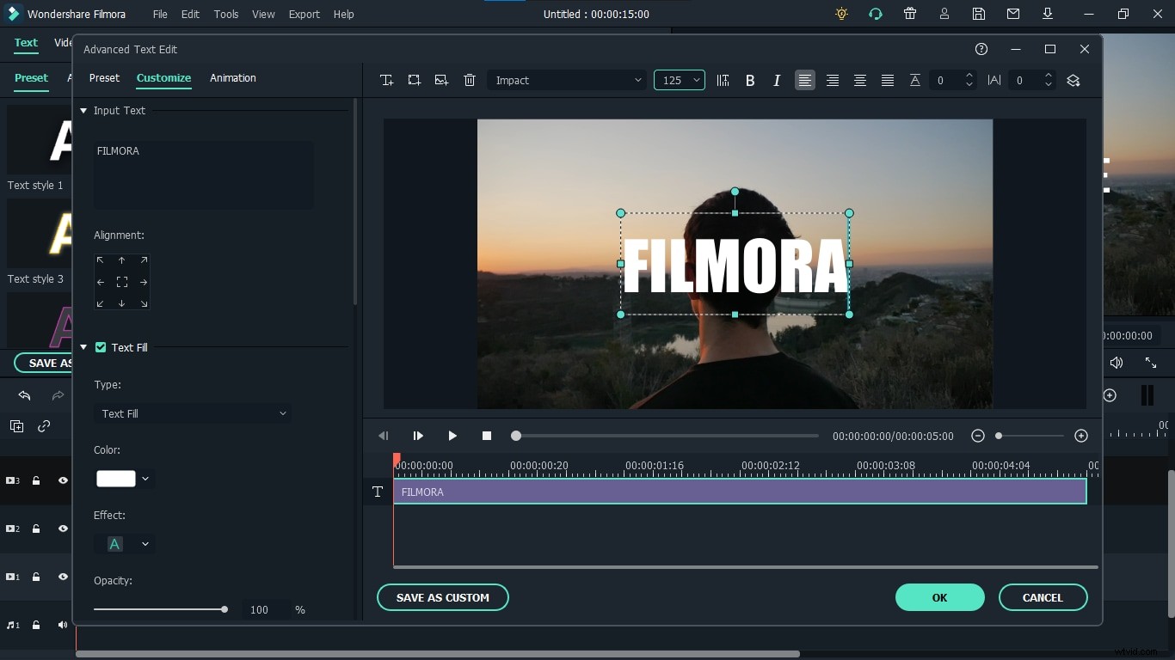
Task: Delete the text with the trash icon
Action: click(x=470, y=80)
